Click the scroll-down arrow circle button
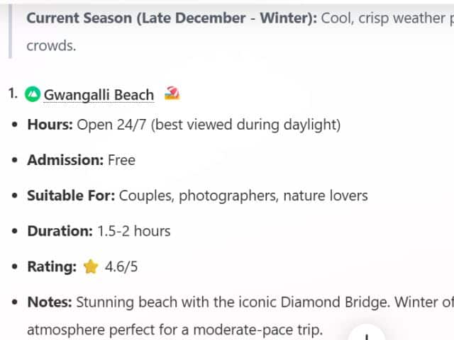The width and height of the screenshot is (454, 340). (367, 336)
